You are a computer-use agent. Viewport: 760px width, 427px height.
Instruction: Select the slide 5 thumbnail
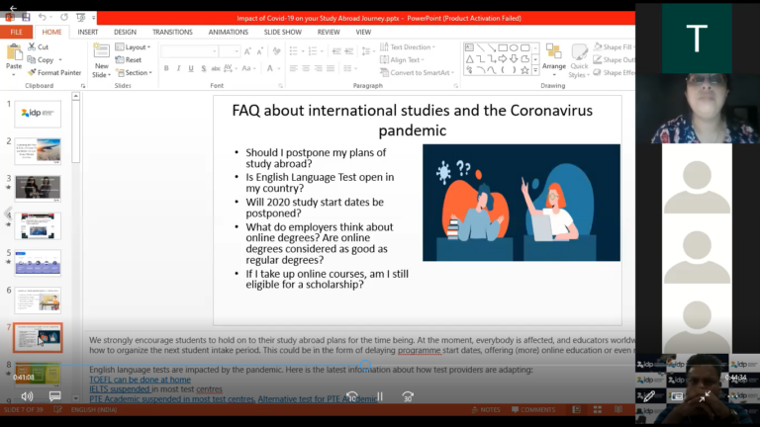tap(38, 262)
